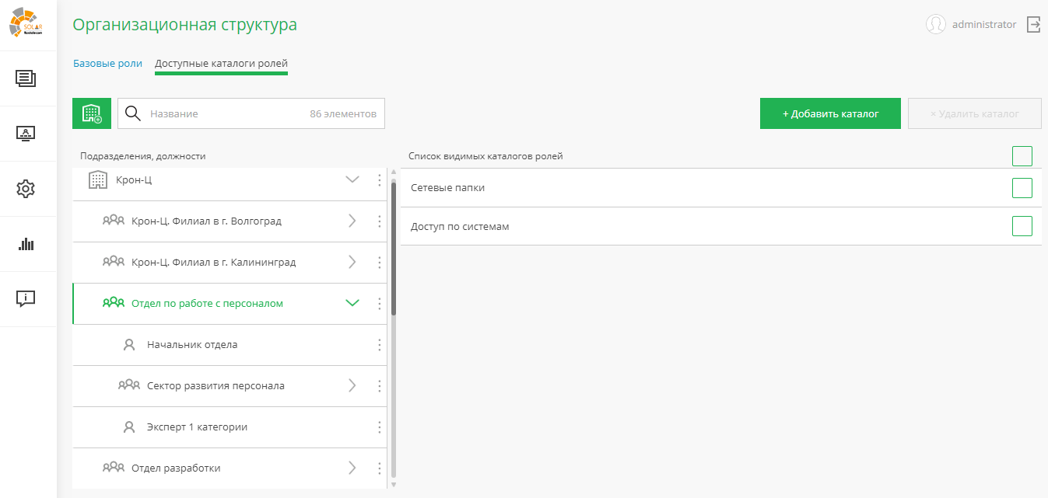Open the monitor sidebar icon

(26, 134)
